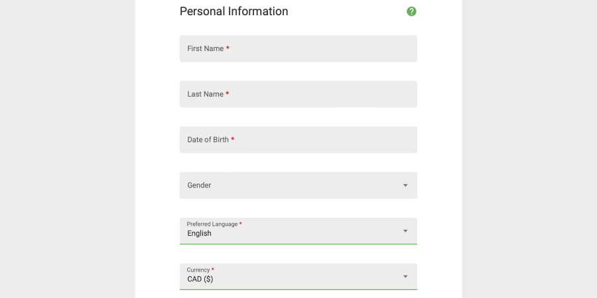Click the selected English language value
Viewport: 597px width, 298px height.
[x=199, y=233]
